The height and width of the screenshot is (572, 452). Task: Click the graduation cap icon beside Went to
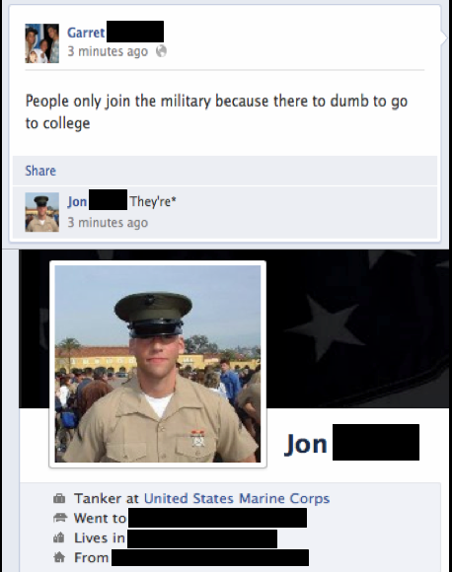click(x=59, y=518)
